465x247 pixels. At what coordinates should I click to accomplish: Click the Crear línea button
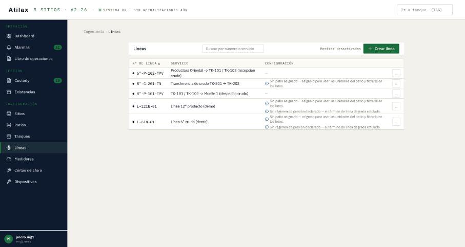(381, 49)
